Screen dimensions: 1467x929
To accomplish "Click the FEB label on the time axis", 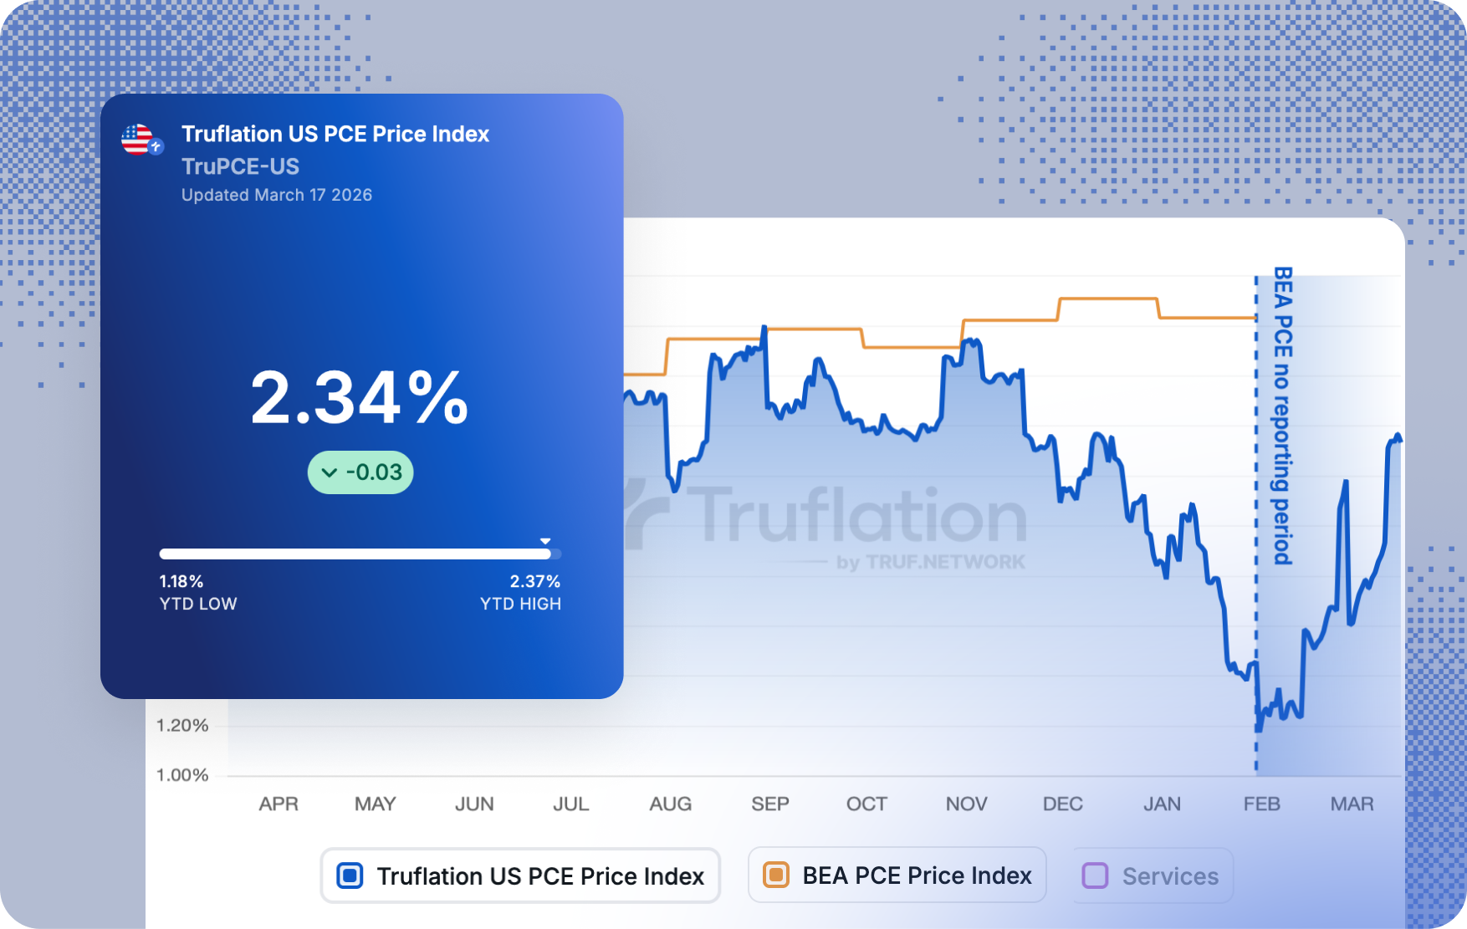I will click(x=1261, y=804).
